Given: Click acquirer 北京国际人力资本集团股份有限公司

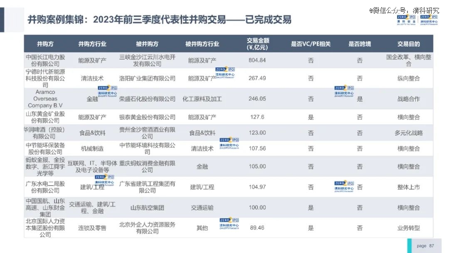Looking at the screenshot, I should 45,228.
